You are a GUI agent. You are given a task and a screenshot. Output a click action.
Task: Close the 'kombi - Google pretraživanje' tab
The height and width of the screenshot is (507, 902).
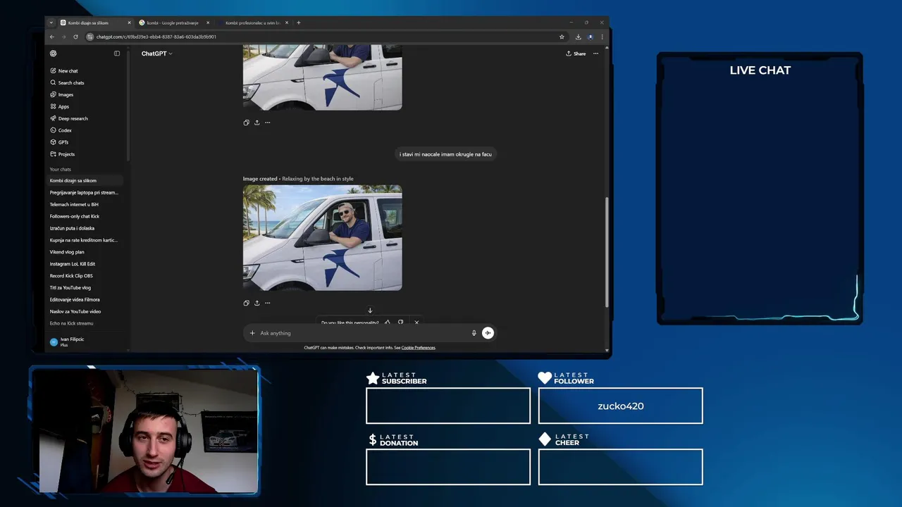[x=208, y=23]
